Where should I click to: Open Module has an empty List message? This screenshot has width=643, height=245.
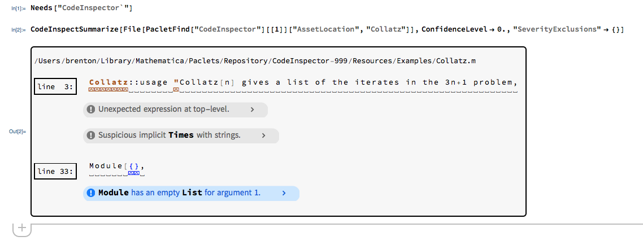coord(179,193)
